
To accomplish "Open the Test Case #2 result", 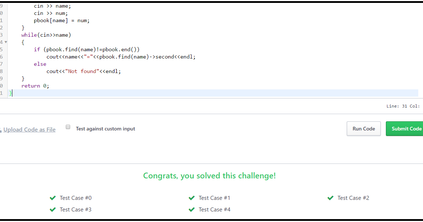I will tap(353, 198).
